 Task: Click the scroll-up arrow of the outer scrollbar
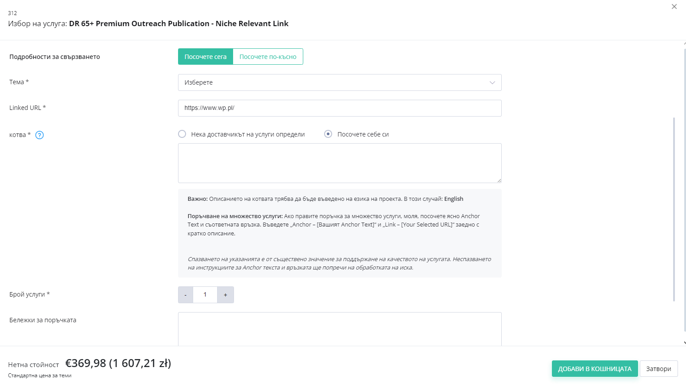tap(684, 43)
